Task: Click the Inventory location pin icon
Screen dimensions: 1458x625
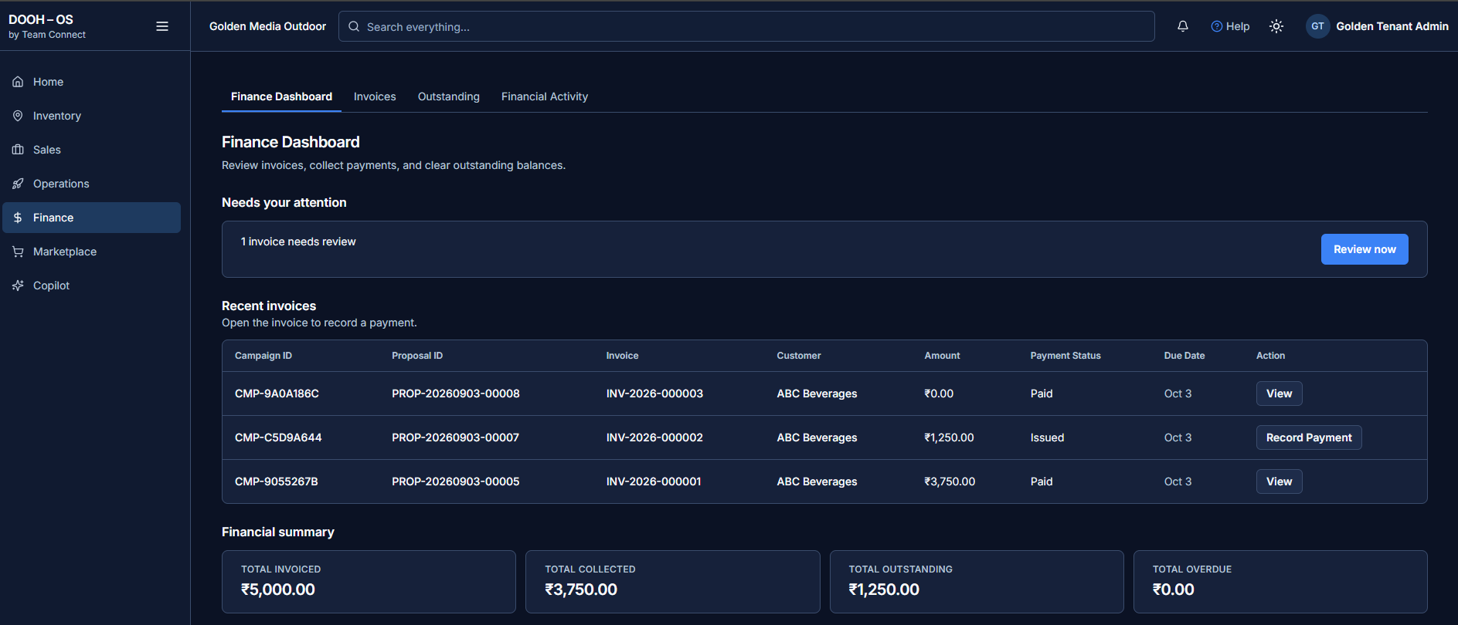Action: pos(18,116)
